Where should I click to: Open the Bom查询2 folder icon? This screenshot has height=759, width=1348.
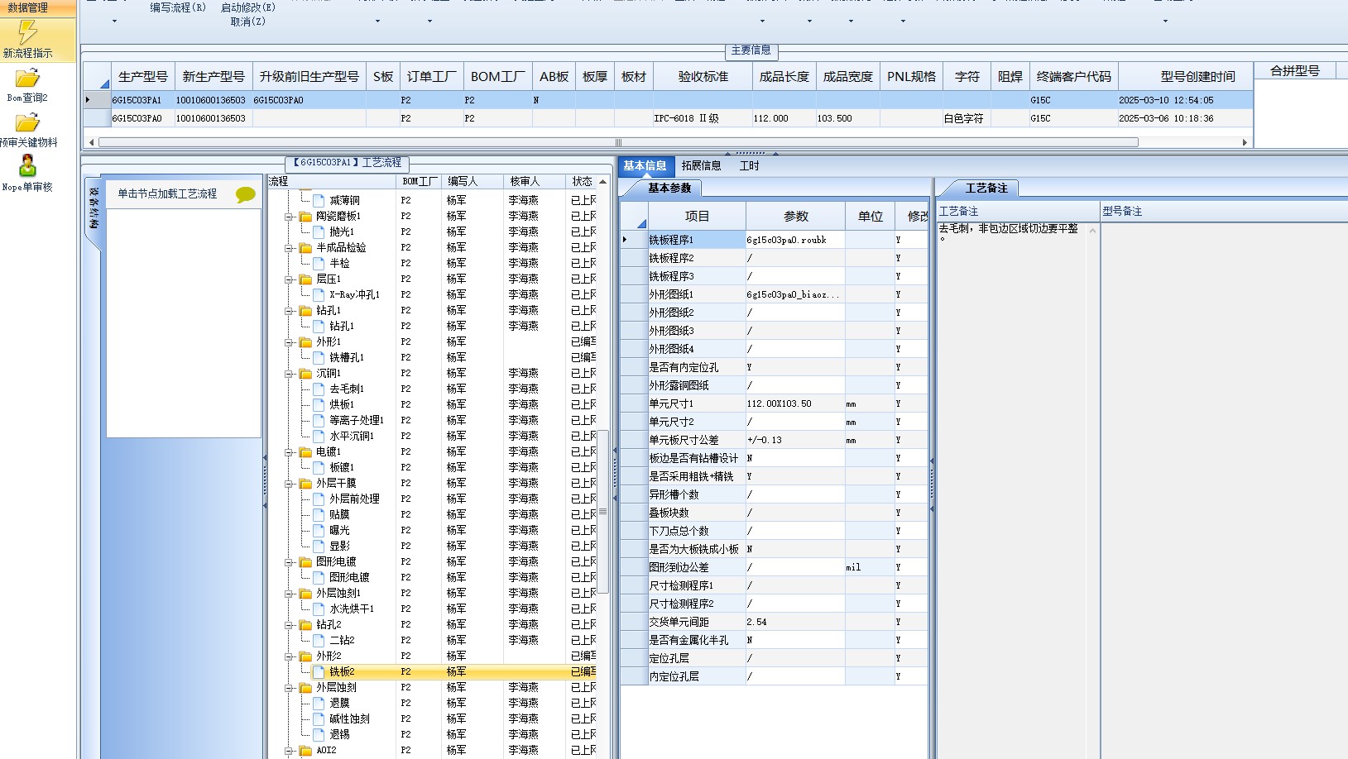click(27, 78)
